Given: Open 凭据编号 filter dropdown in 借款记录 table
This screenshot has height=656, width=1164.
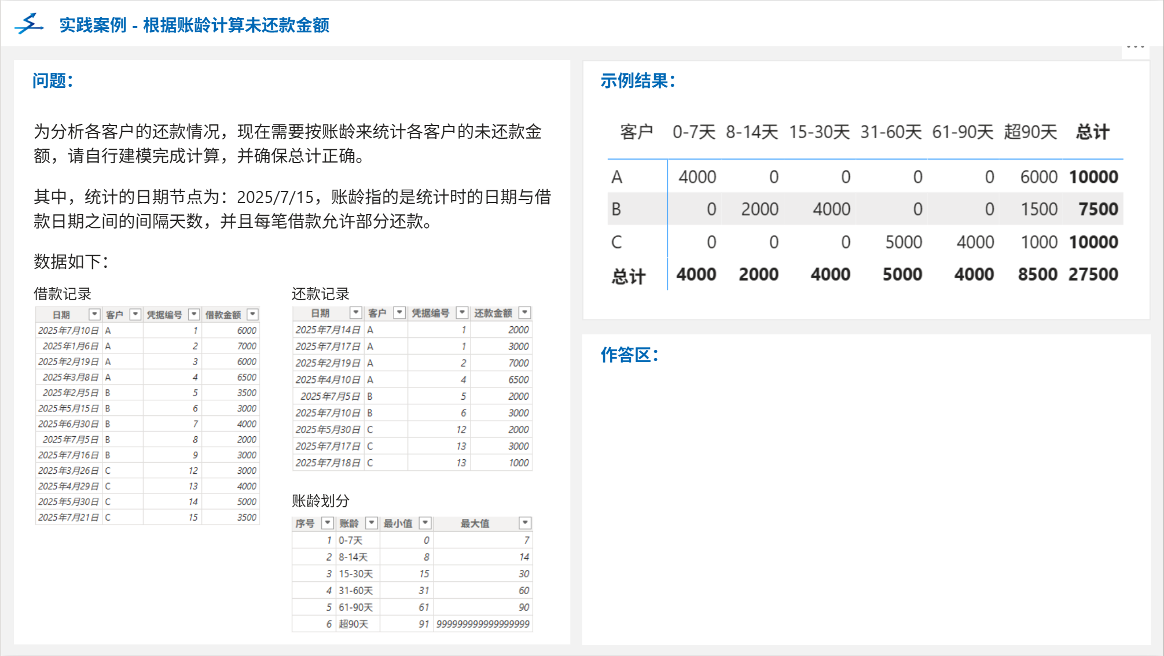Looking at the screenshot, I should click(x=194, y=314).
